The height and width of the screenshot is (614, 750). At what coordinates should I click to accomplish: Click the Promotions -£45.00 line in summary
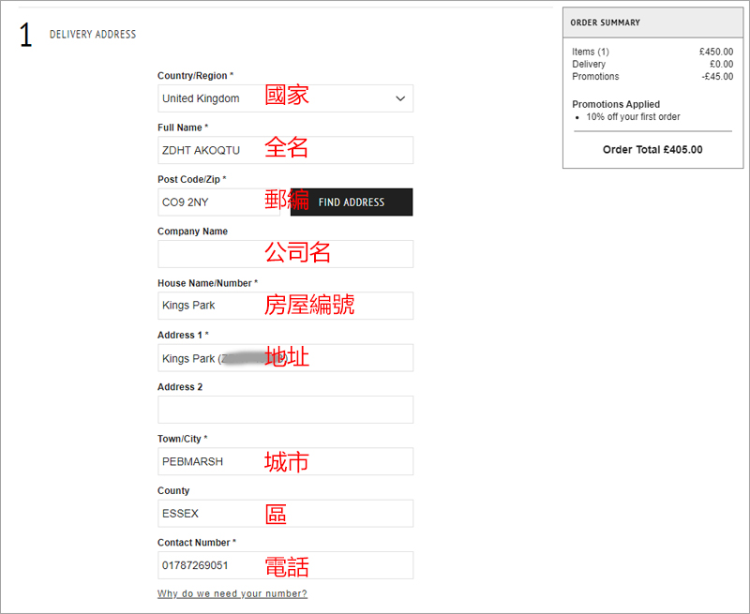tap(652, 77)
